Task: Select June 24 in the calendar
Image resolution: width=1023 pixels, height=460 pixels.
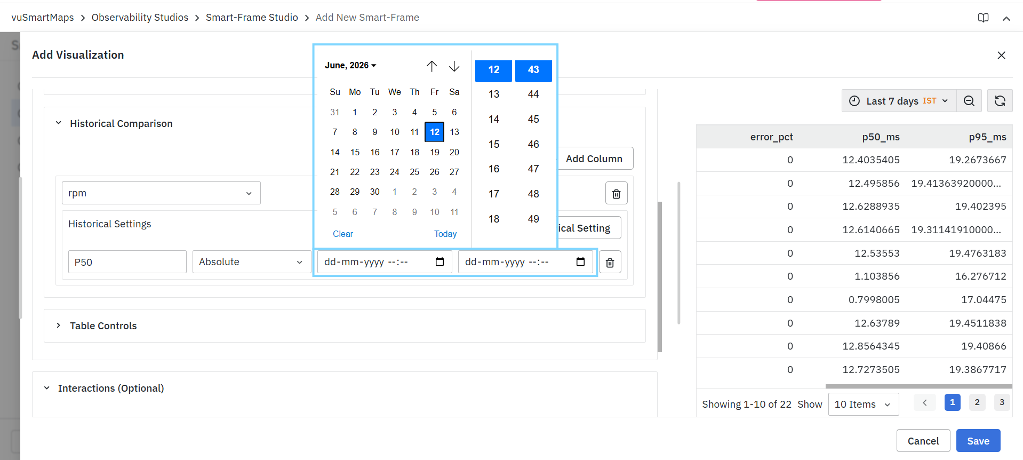Action: (x=395, y=172)
